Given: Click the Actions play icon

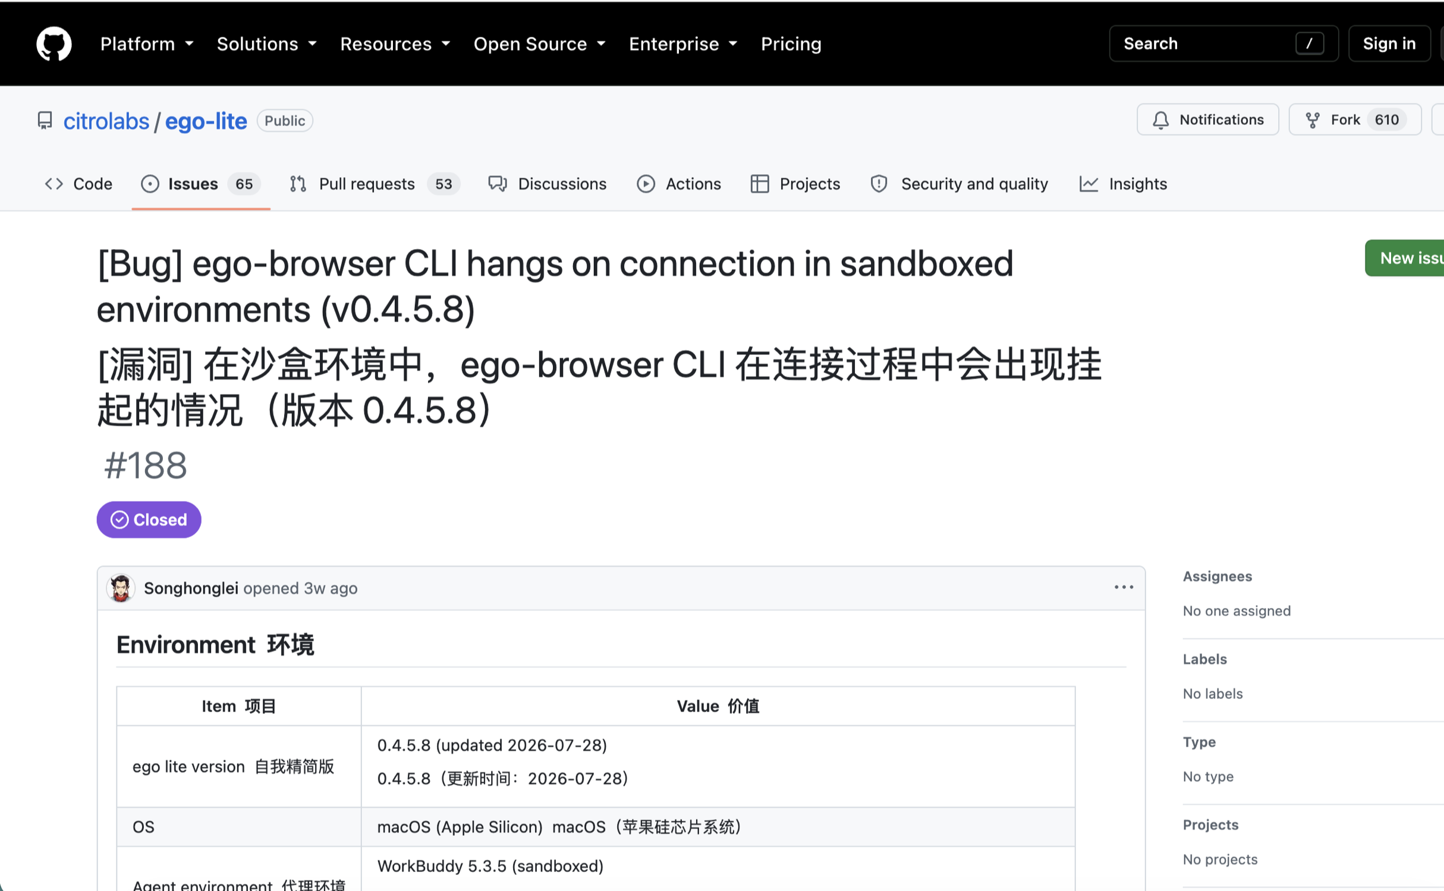Looking at the screenshot, I should [646, 184].
